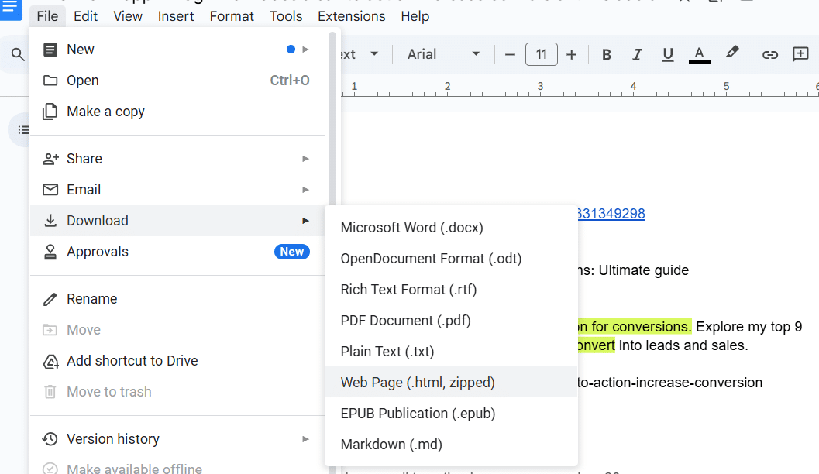Screen dimensions: 819x474
Task: Open the Extensions menu
Action: (x=352, y=16)
